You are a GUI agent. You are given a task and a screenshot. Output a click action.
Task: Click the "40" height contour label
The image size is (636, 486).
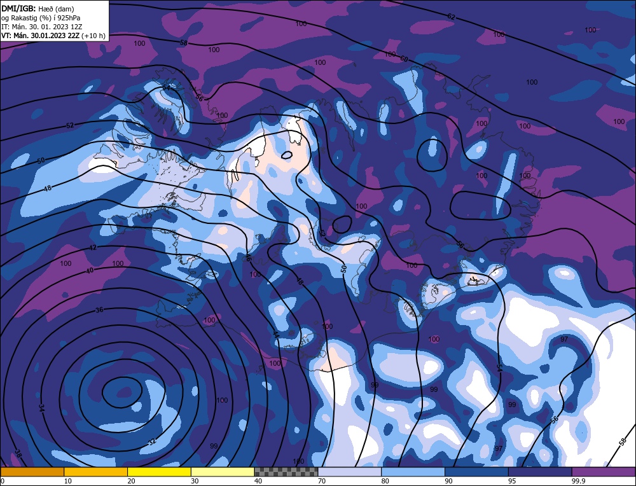[x=90, y=270]
